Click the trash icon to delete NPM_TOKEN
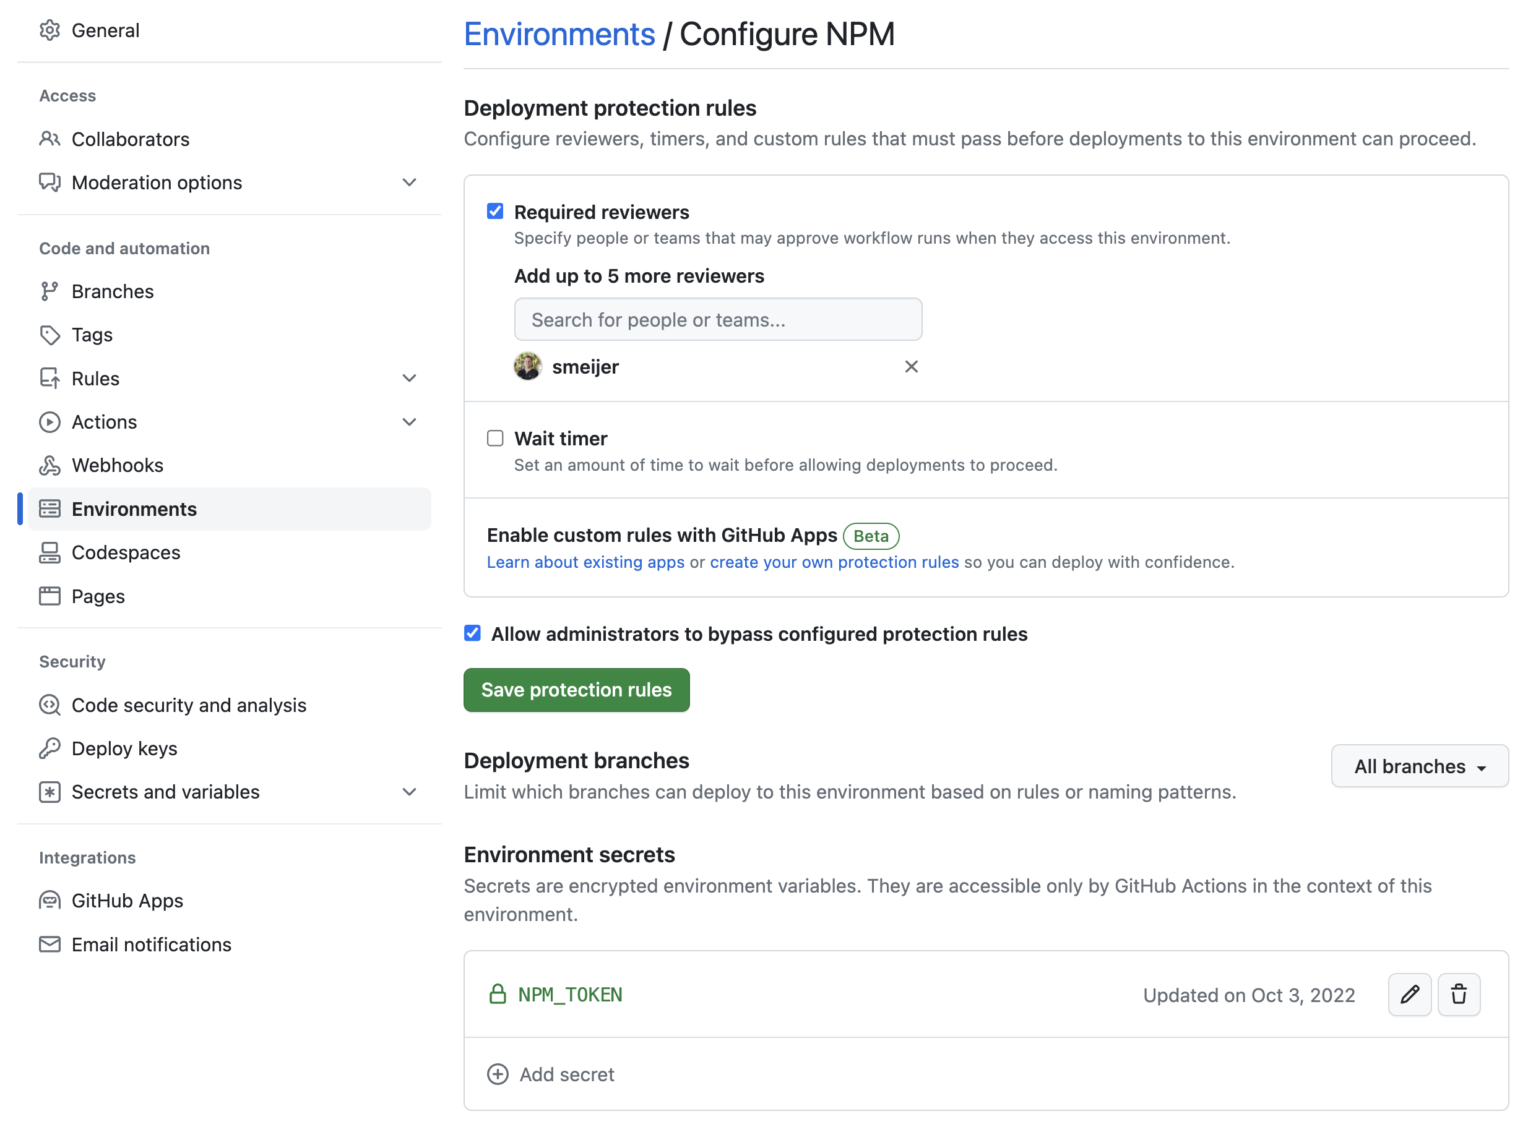 pyautogui.click(x=1459, y=995)
